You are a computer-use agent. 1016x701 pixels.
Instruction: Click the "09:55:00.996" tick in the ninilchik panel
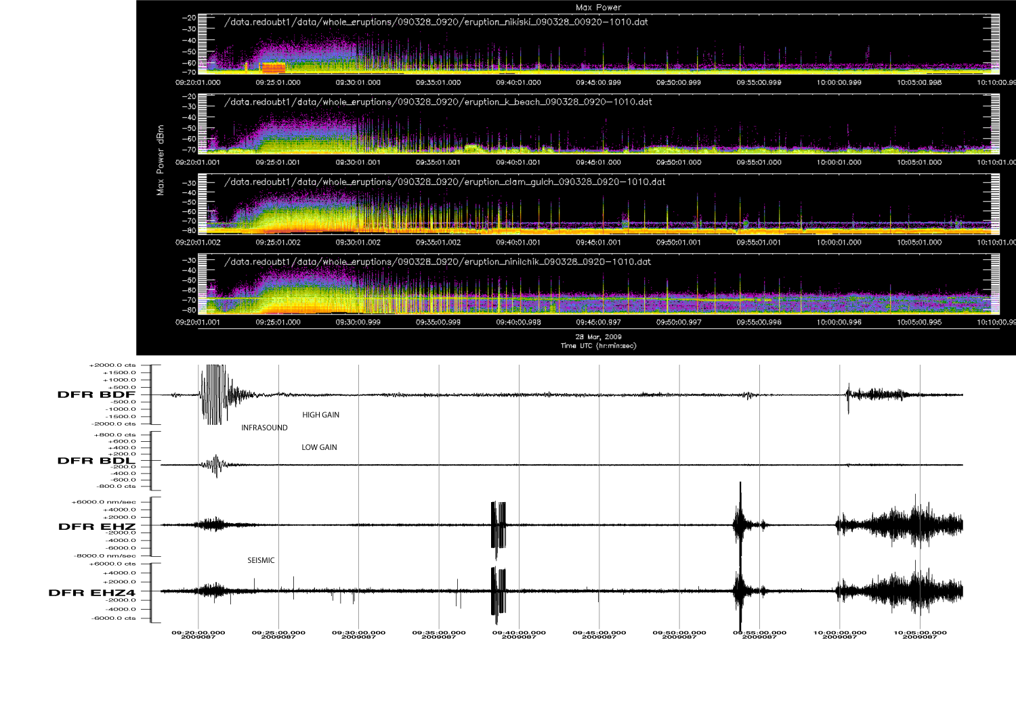(759, 322)
